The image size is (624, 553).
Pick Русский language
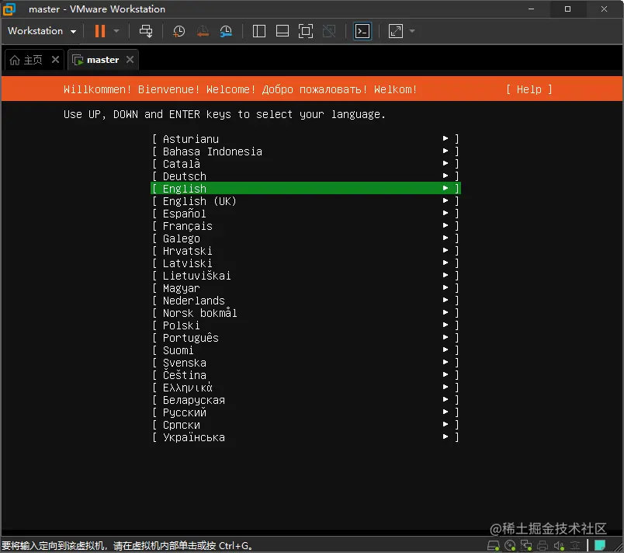click(x=306, y=412)
